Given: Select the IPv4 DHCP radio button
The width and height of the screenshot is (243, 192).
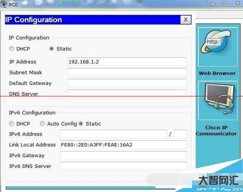Looking at the screenshot, I should click(x=12, y=48).
